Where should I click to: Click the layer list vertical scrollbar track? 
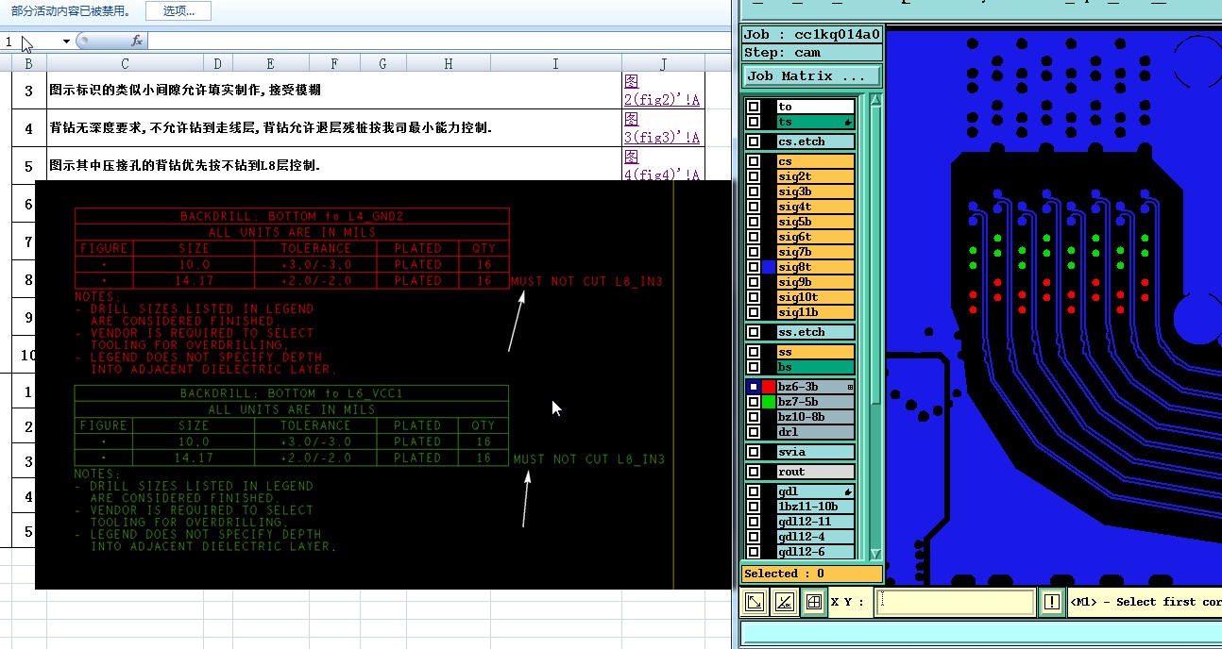coord(875,327)
